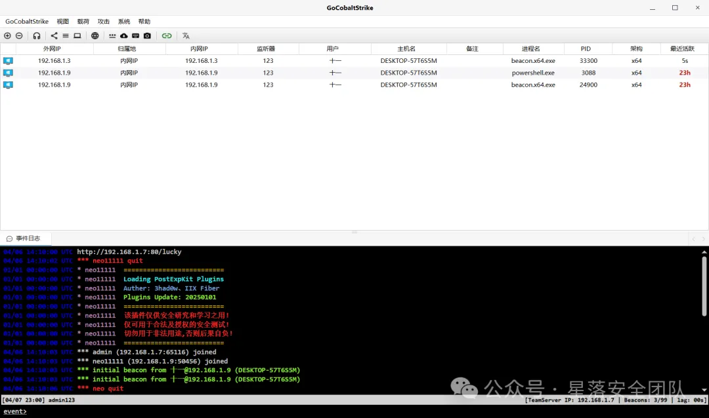This screenshot has width=709, height=418.
Task: Click the speech-bubble icon on 事件日志 tab
Action: coord(9,238)
